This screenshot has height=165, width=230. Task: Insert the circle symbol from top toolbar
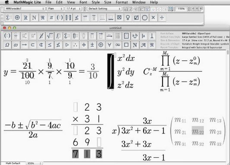coord(145,18)
